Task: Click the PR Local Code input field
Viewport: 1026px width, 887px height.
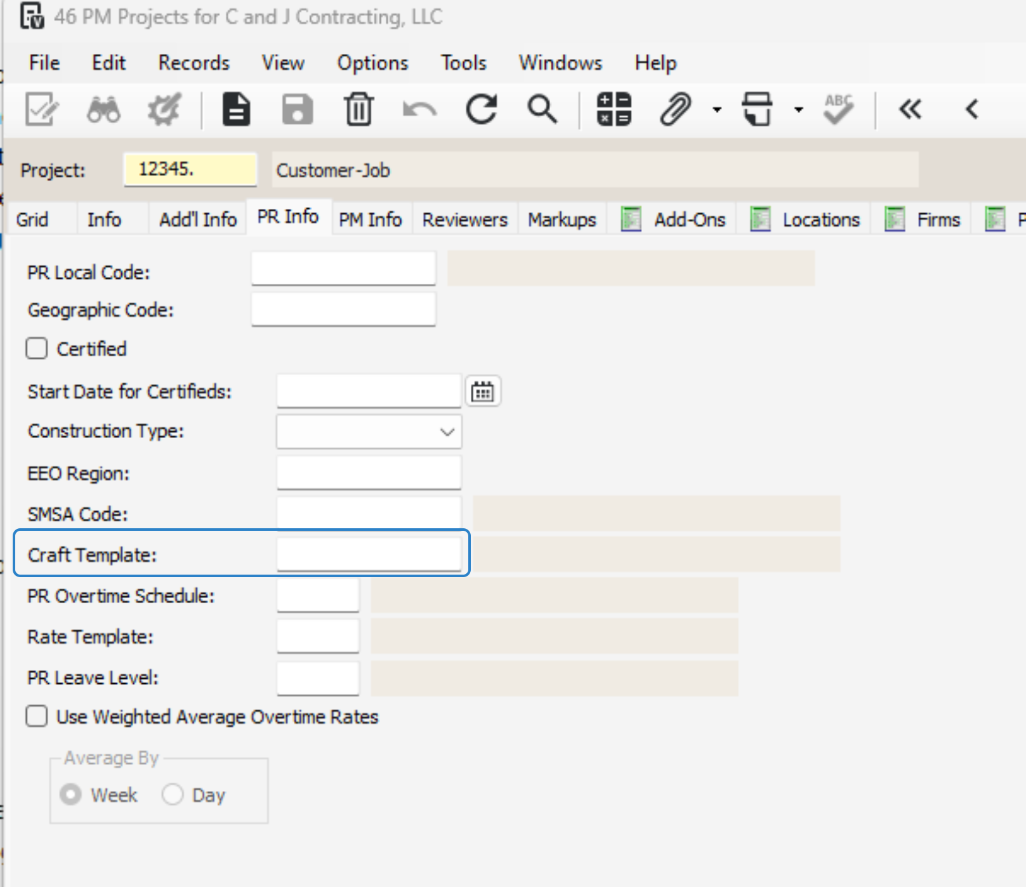Action: [x=343, y=269]
